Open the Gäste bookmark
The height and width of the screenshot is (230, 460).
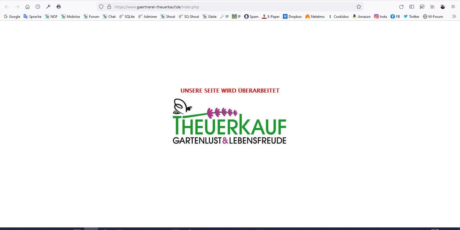click(x=210, y=16)
